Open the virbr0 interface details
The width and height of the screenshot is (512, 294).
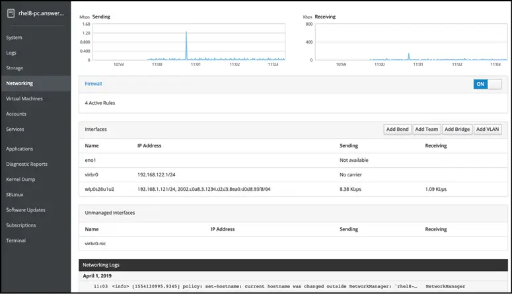(92, 174)
